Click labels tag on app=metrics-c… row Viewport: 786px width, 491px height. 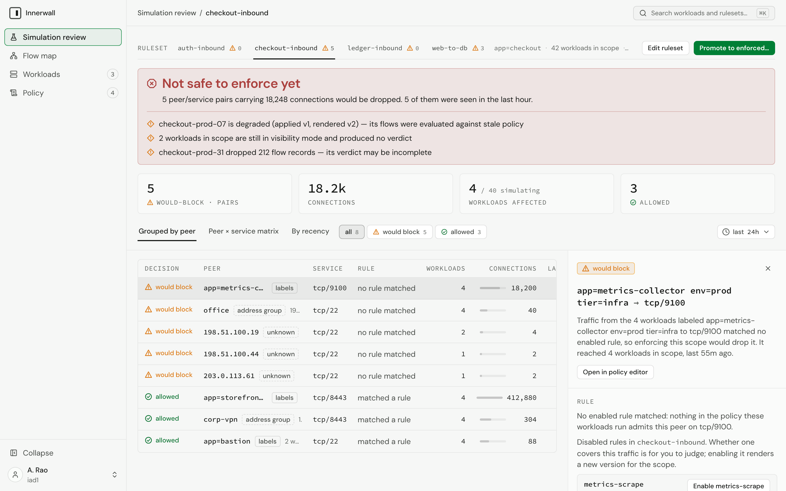[284, 288]
